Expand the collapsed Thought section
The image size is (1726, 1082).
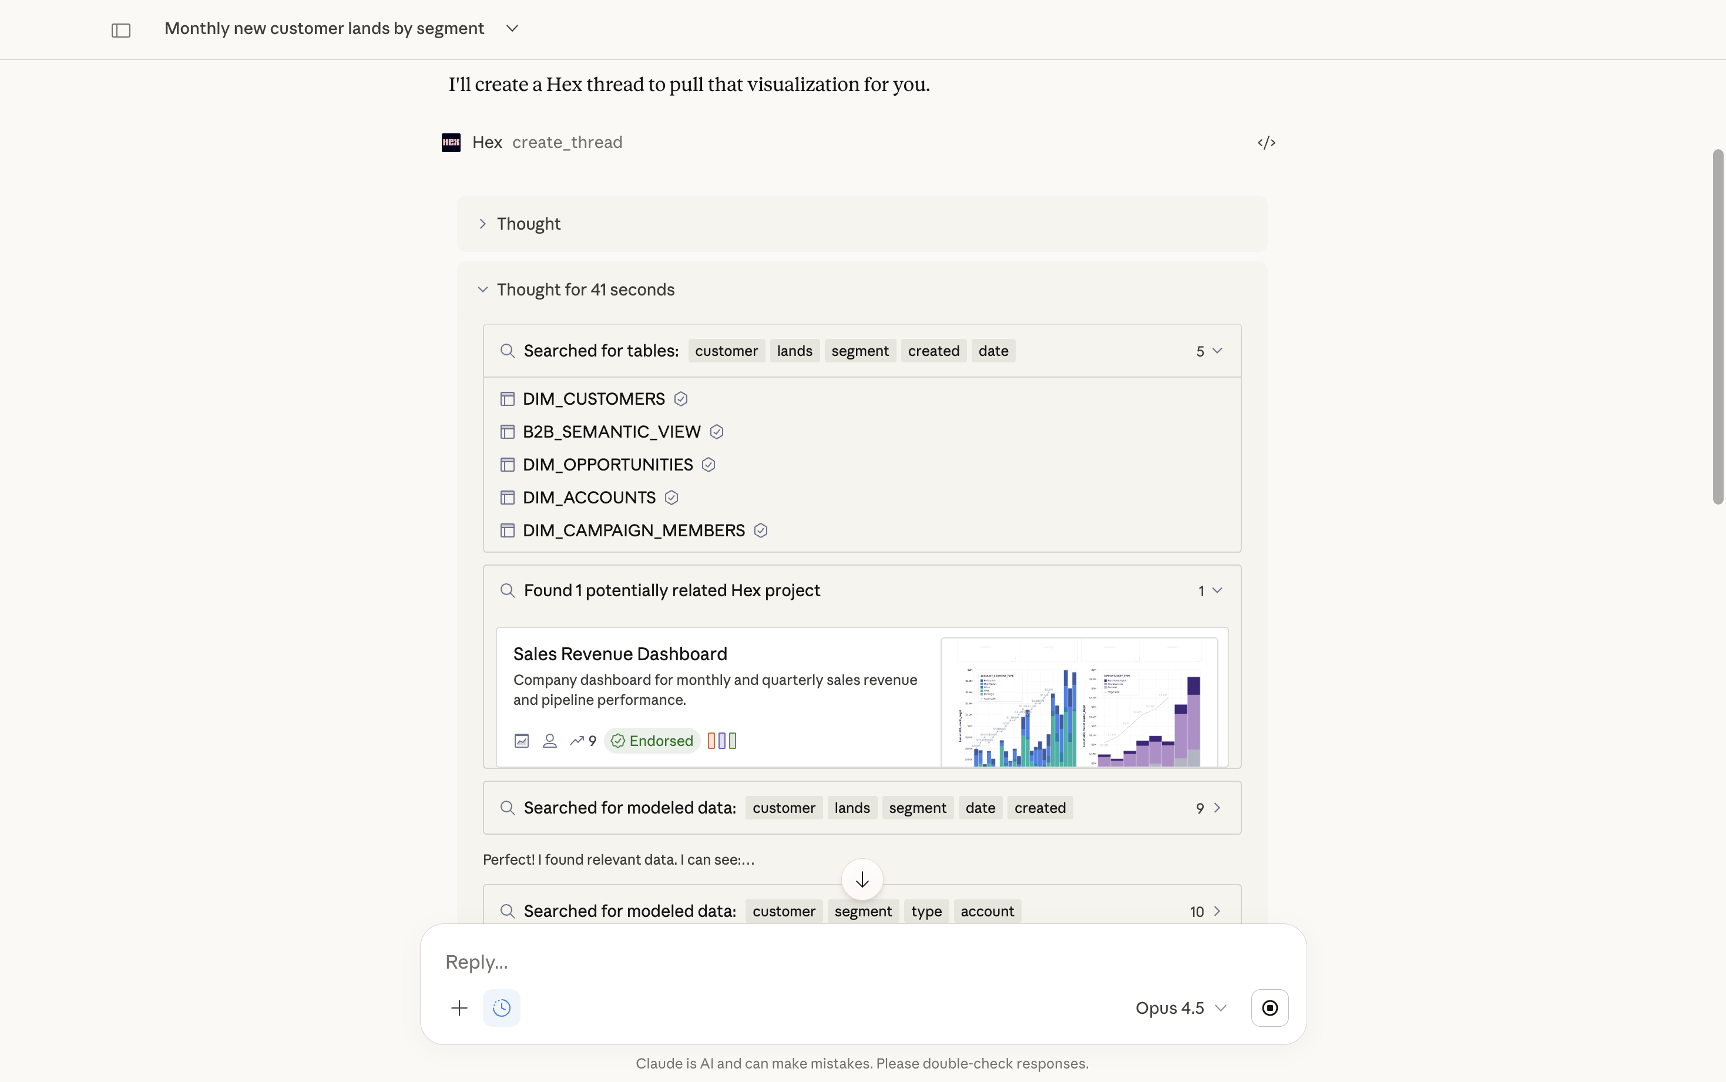(528, 224)
